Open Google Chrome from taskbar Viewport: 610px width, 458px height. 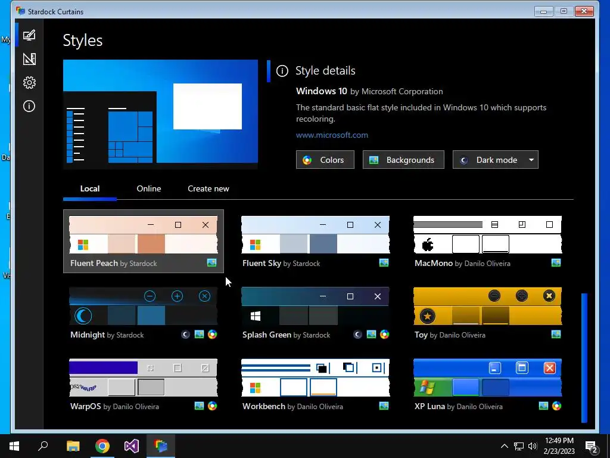[102, 446]
